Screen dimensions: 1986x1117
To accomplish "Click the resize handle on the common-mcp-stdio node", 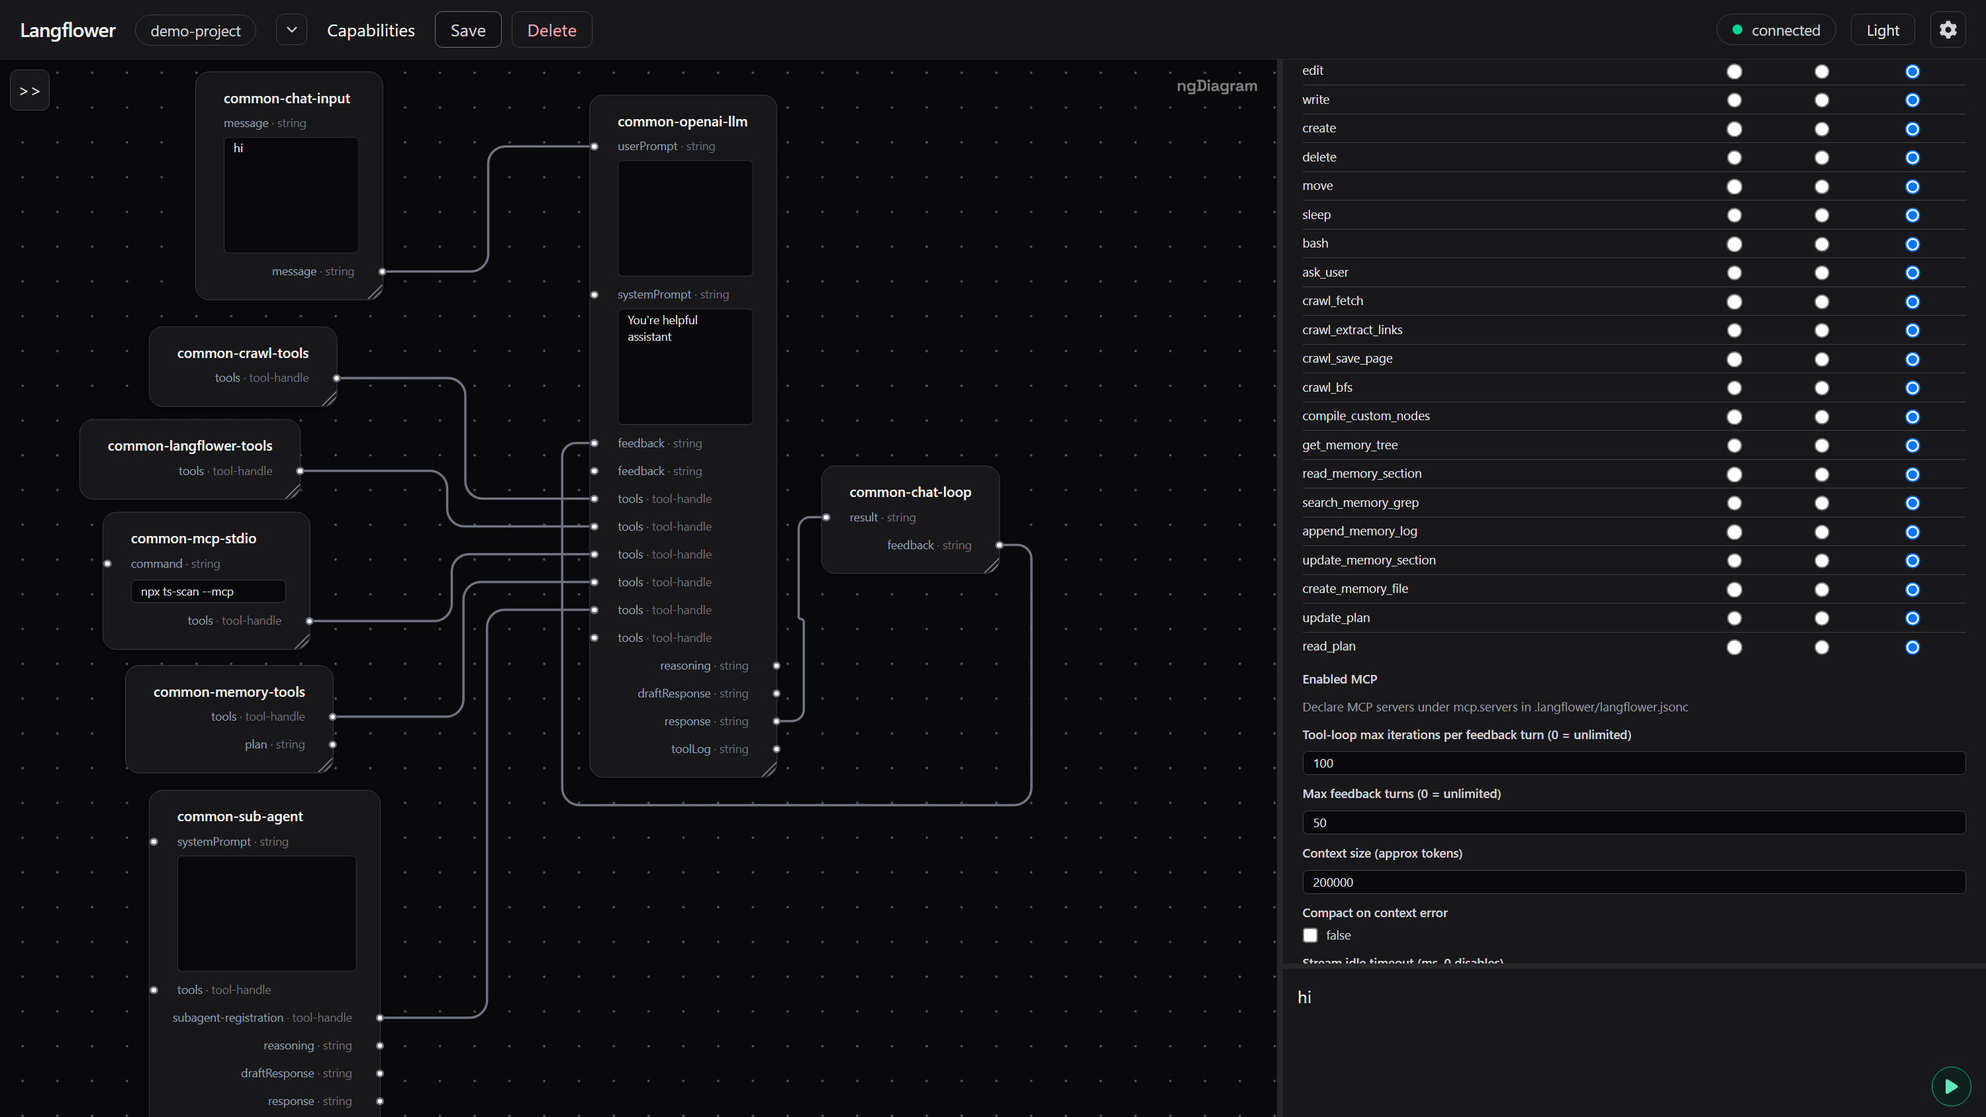I will (303, 641).
